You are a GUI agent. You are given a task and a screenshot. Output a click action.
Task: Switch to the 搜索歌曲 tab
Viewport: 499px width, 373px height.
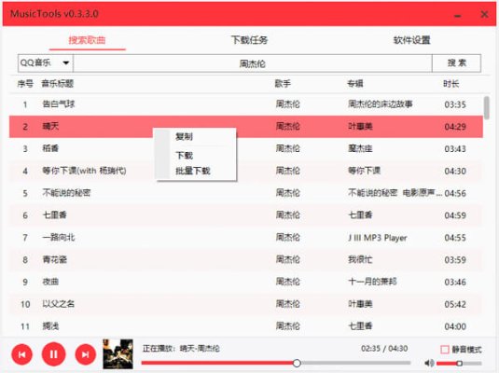(x=87, y=40)
